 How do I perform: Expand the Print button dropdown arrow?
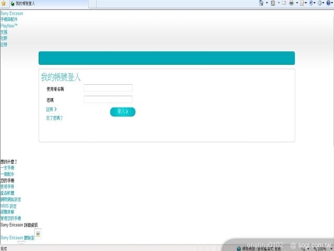click(x=296, y=3)
